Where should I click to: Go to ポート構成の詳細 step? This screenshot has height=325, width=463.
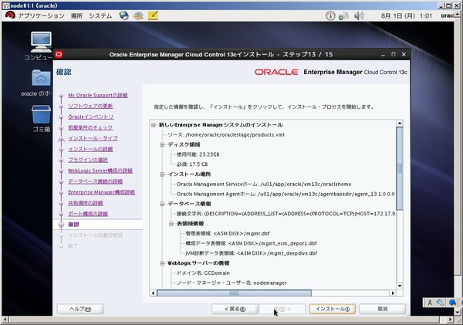click(88, 214)
